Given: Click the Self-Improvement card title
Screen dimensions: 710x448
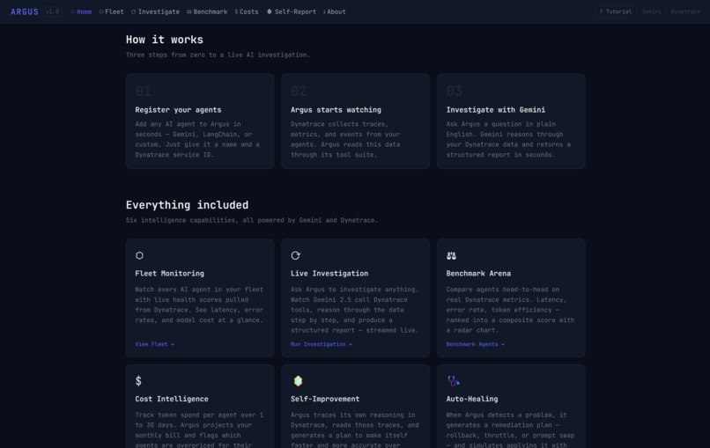Looking at the screenshot, I should coord(325,399).
